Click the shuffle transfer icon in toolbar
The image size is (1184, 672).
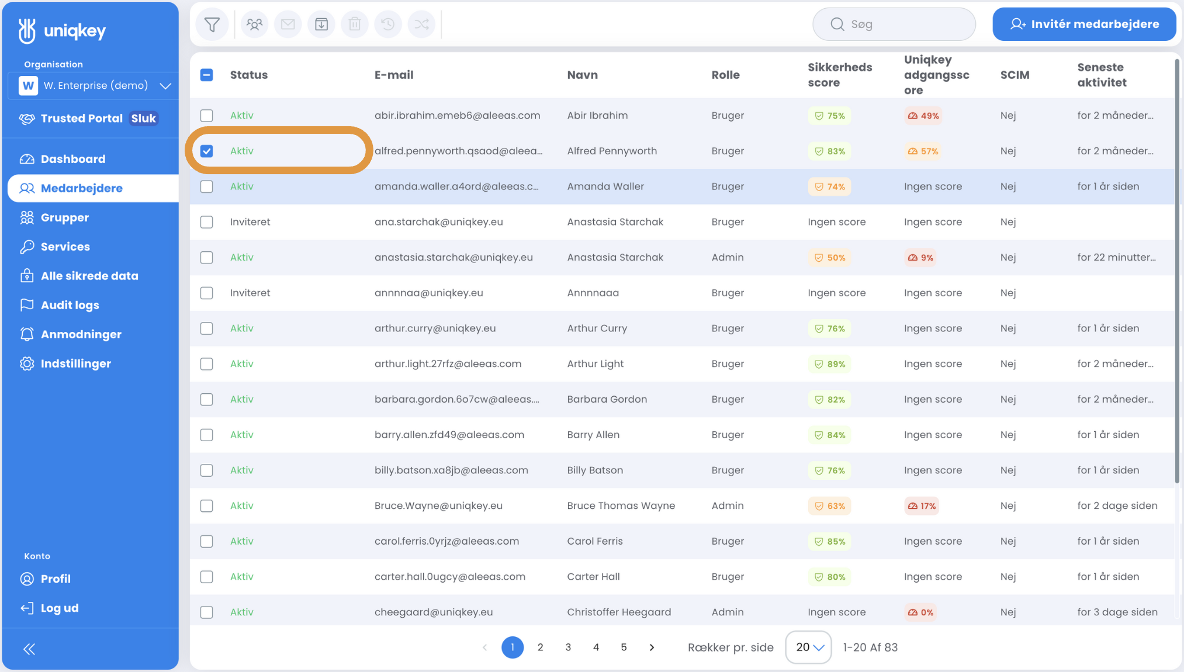[421, 25]
